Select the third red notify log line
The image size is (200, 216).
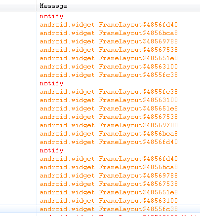pos(51,150)
